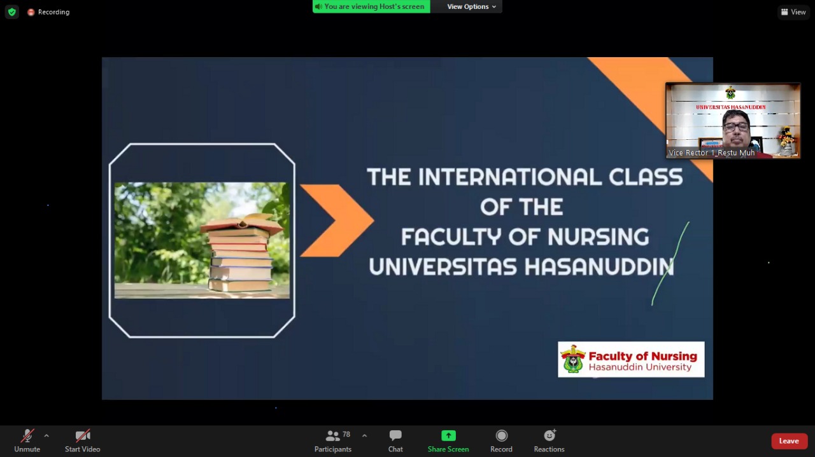
Task: Click the participant count showing 78
Action: coord(346,434)
